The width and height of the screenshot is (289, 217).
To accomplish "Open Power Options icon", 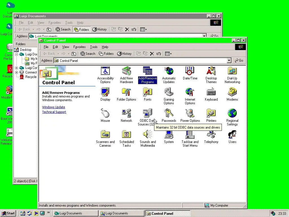I will 190,116.
